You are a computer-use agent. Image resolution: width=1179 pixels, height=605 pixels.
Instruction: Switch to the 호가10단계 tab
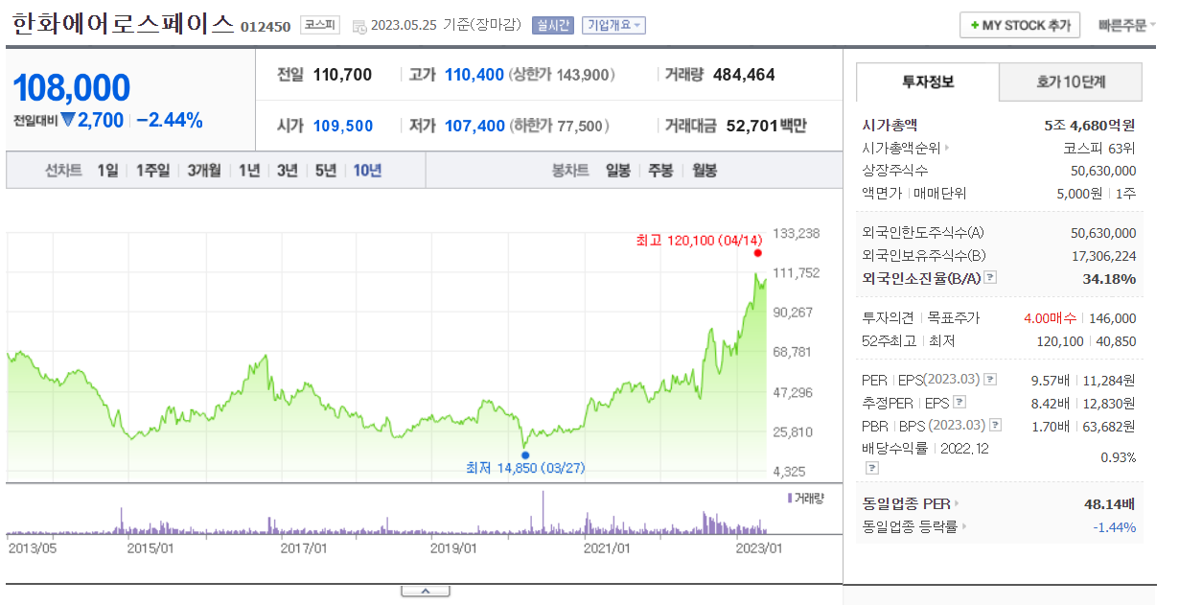[1071, 82]
